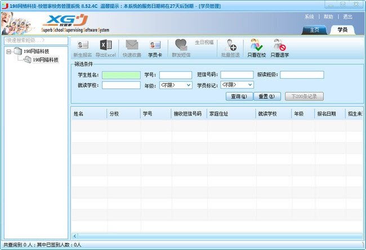
Task: Click 生日祝福 in the toolbar
Action: click(204, 42)
